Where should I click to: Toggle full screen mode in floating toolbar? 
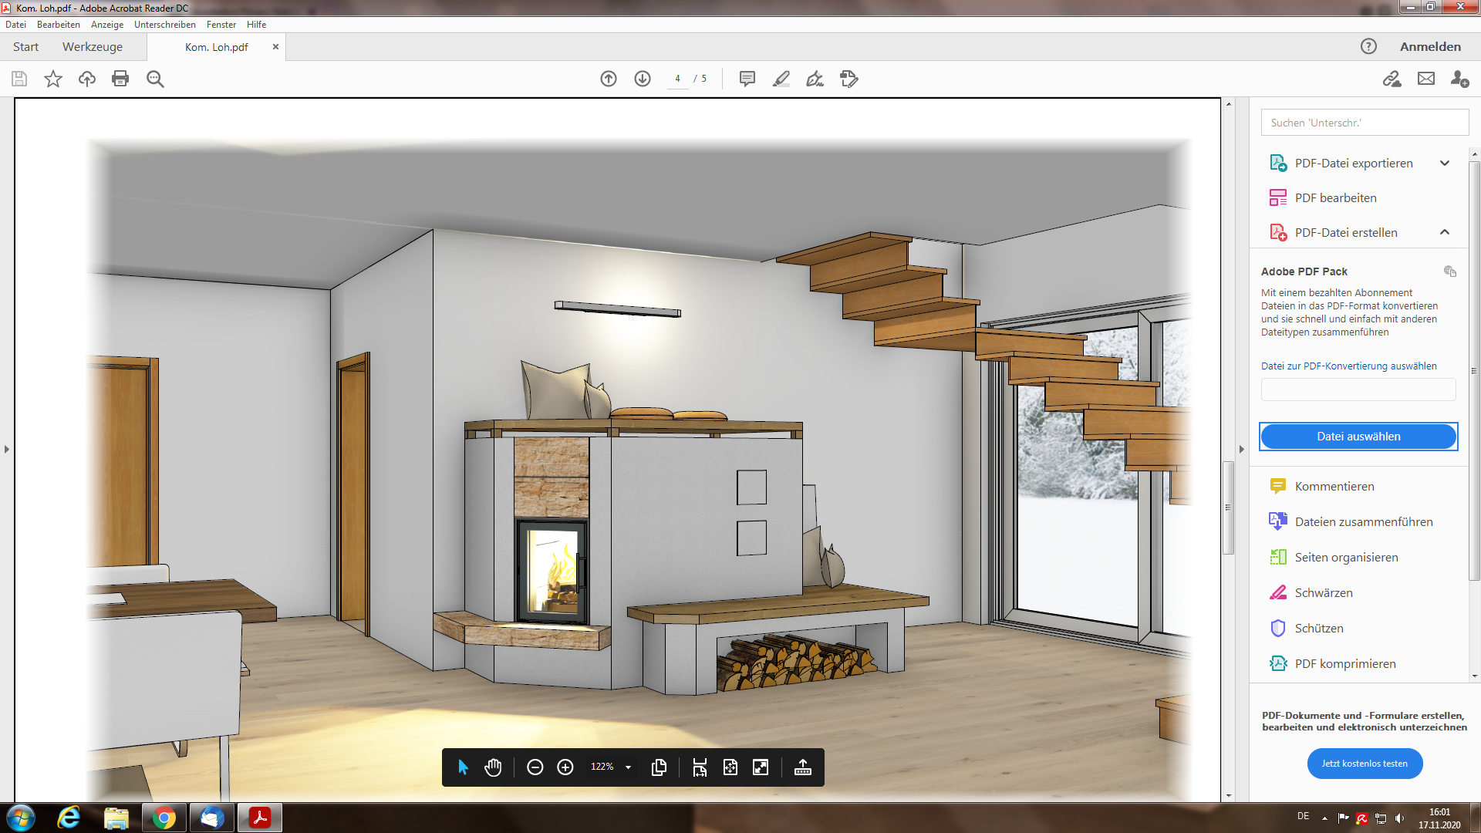(x=761, y=767)
